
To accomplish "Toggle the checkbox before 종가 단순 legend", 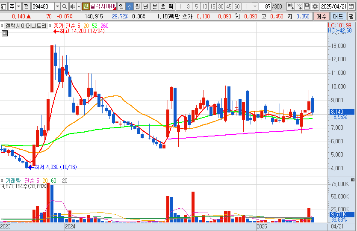I will (50, 26).
